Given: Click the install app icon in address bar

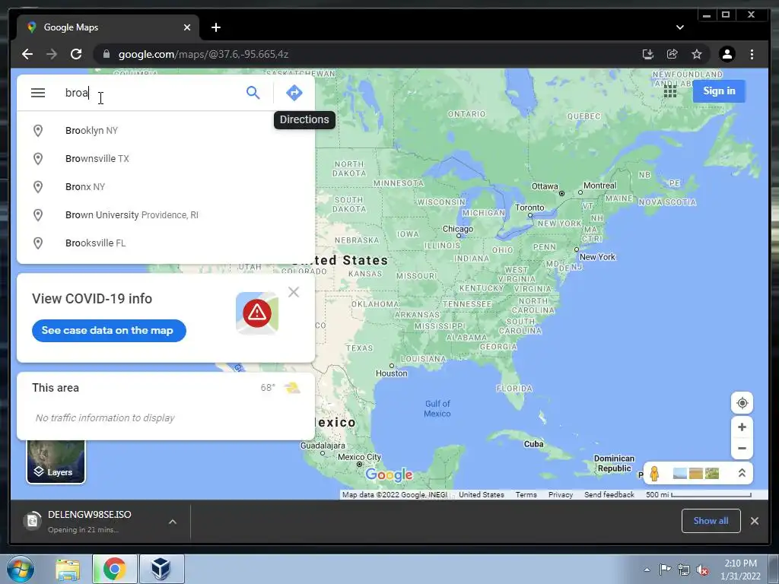Looking at the screenshot, I should pos(647,54).
